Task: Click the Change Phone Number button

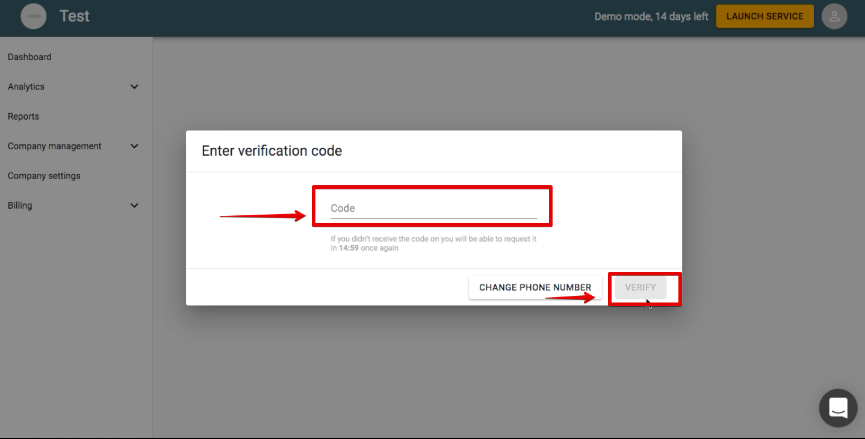Action: [535, 287]
